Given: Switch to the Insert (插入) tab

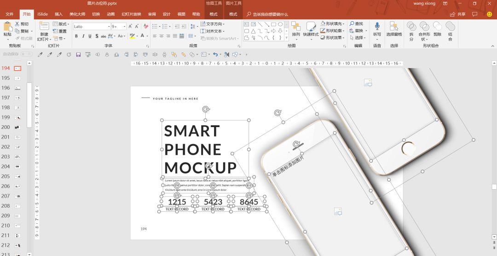Looking at the screenshot, I should (x=58, y=14).
